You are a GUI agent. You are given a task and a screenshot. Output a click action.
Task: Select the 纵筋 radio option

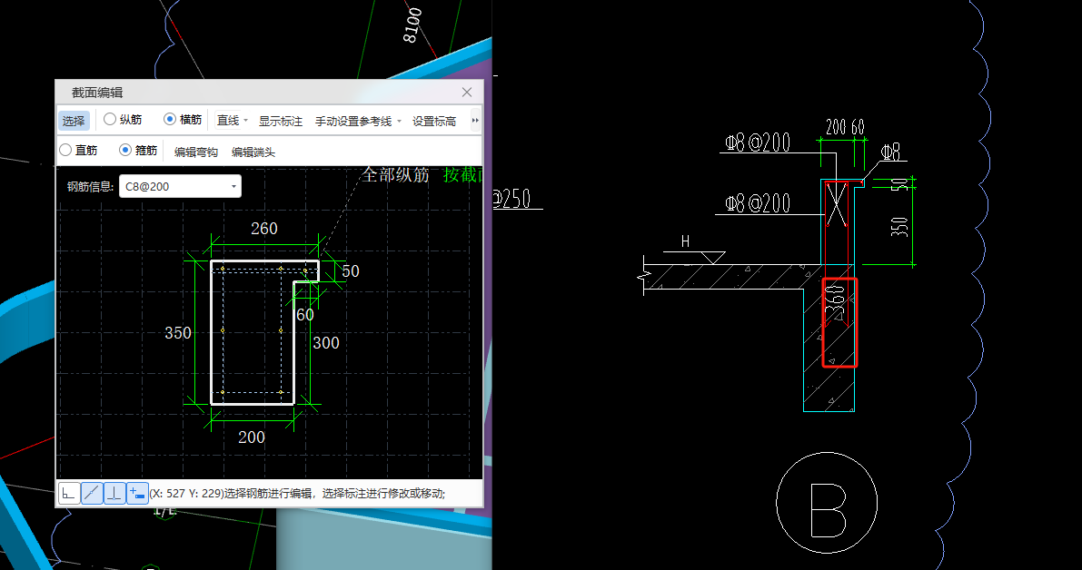(x=123, y=119)
